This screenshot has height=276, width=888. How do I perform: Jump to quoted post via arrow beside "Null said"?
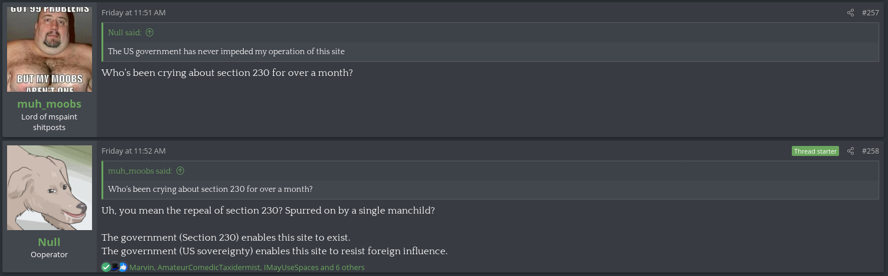click(x=149, y=33)
